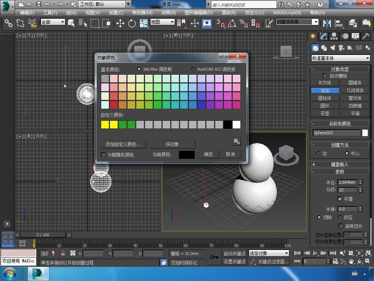Open the Select by Name list icon

tap(83, 23)
